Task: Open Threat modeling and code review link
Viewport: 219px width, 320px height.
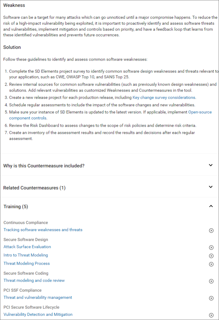Action: click(x=34, y=280)
